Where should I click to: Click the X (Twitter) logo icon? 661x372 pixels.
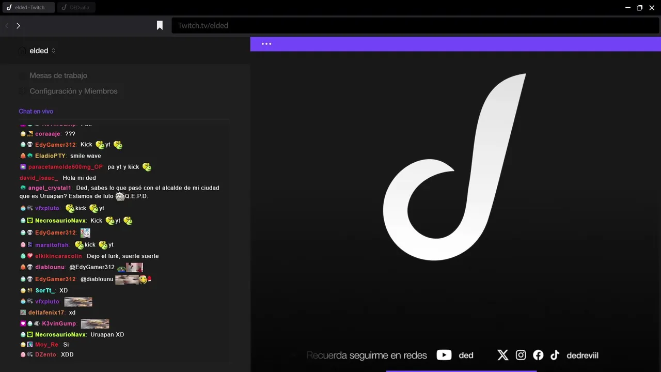(503, 355)
